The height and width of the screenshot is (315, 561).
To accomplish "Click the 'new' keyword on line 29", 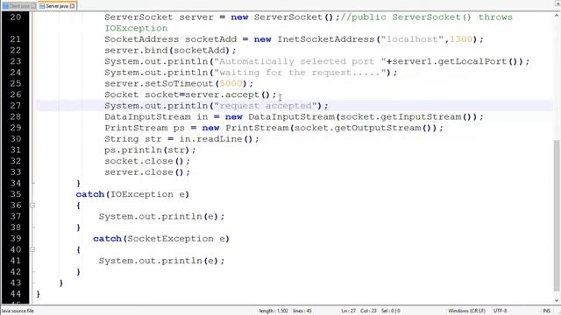I will click(210, 128).
